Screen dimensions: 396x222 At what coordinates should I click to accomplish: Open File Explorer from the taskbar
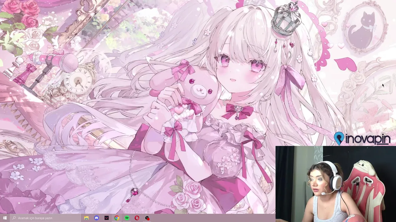tap(86, 218)
